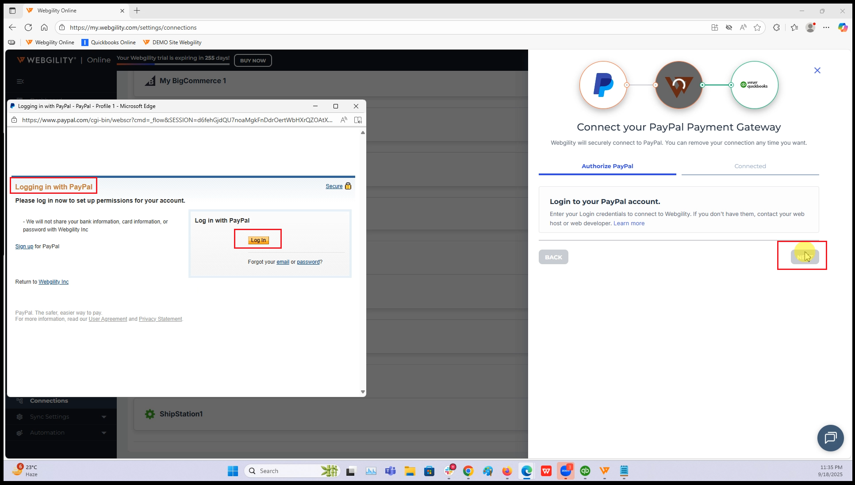855x485 pixels.
Task: Open the tab actions menu icon
Action: click(x=12, y=11)
